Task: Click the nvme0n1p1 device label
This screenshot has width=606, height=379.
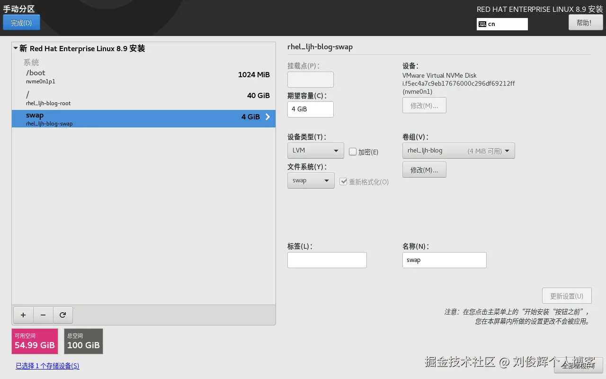Action: point(41,81)
